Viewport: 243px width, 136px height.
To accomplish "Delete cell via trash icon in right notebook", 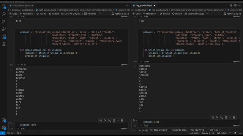I will click(x=234, y=117).
